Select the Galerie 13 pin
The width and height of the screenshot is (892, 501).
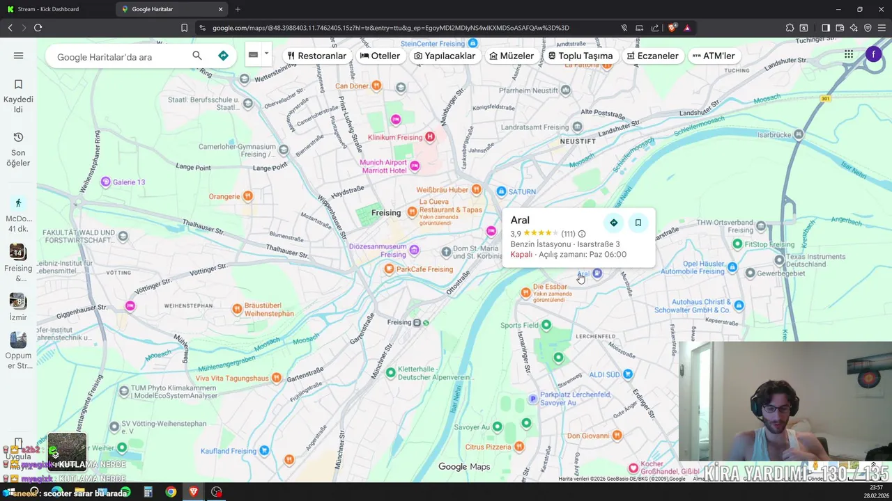click(x=106, y=182)
